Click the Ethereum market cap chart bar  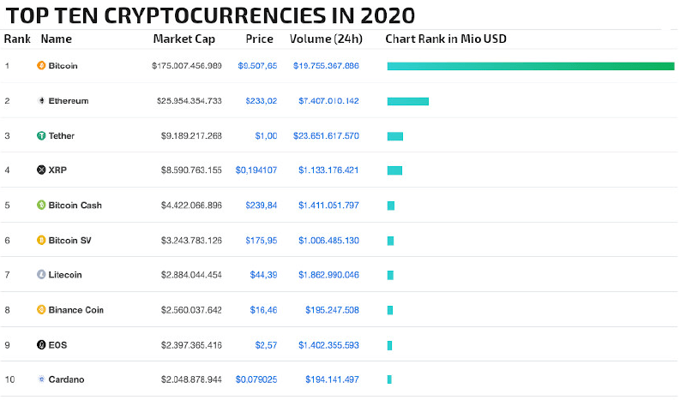point(407,101)
